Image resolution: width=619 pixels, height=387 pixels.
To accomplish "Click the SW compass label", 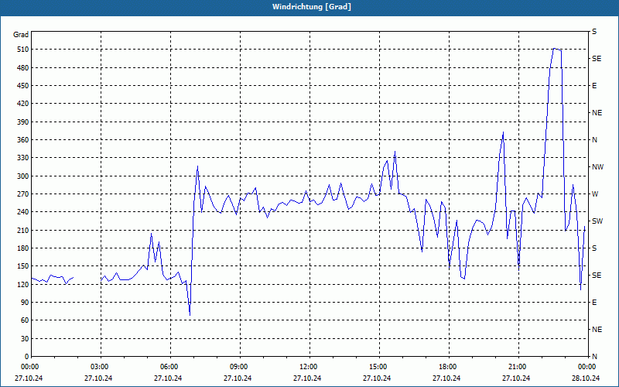I will [x=597, y=221].
